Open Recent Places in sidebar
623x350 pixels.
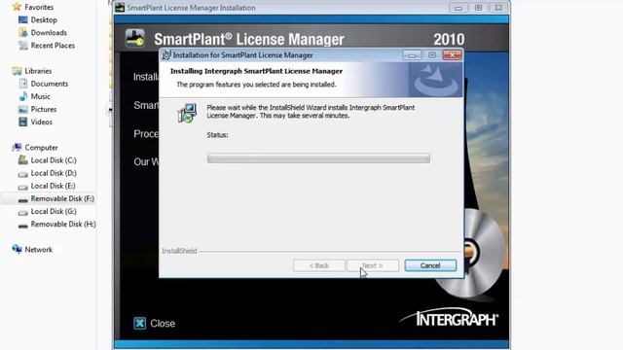[x=53, y=46]
